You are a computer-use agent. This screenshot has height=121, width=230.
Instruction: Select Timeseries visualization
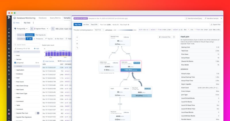click(39, 38)
